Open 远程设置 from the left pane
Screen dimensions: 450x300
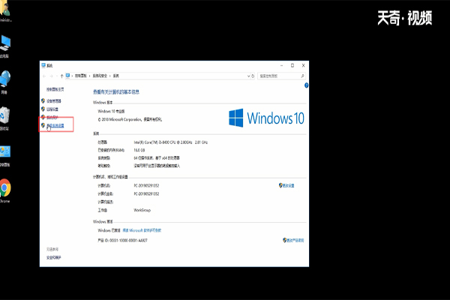click(52, 109)
